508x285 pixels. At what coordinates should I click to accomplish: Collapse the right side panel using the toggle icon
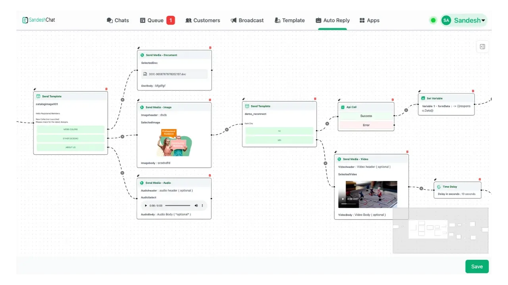tap(482, 46)
